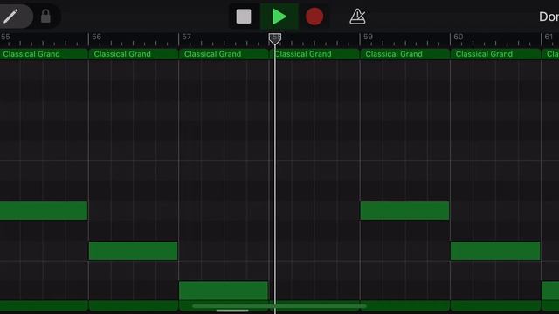559x314 pixels.
Task: Tap bar 59 on the ruler
Action: (368, 37)
